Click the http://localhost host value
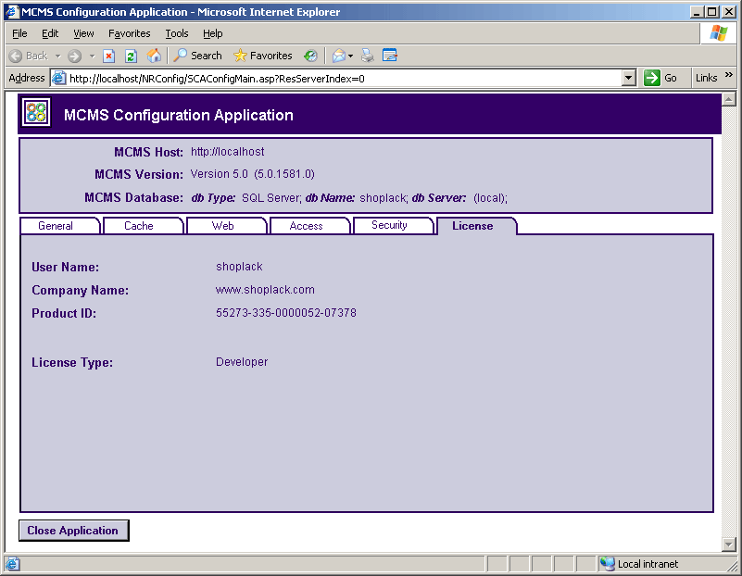This screenshot has width=742, height=576. coord(227,152)
